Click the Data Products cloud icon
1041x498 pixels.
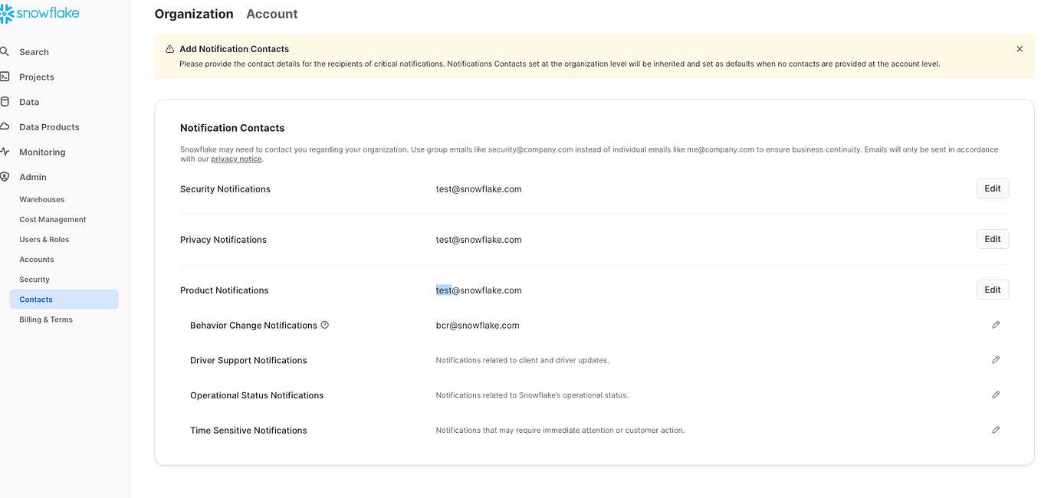pos(6,126)
